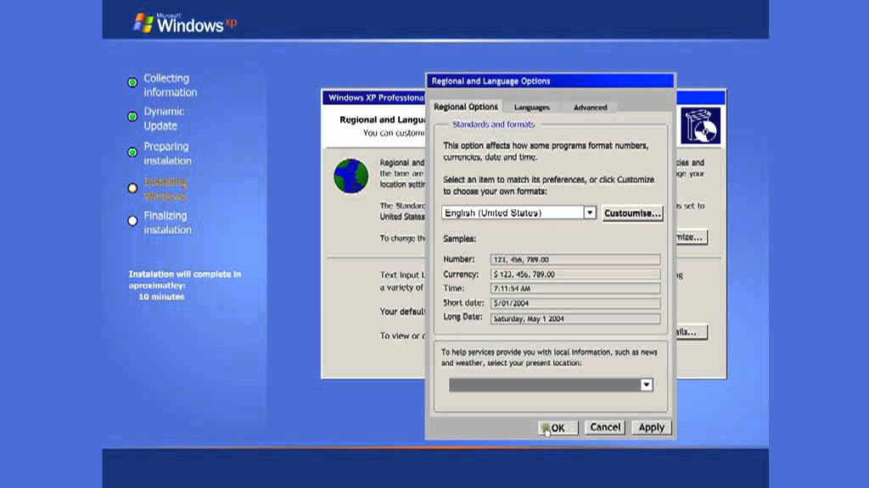Click the globe icon in setup window

point(350,176)
